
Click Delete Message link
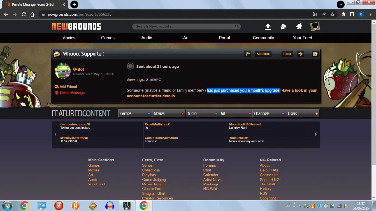pos(70,93)
